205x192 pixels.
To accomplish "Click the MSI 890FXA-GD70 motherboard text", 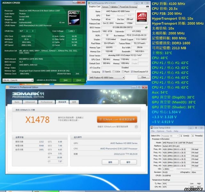I will 31,59.
